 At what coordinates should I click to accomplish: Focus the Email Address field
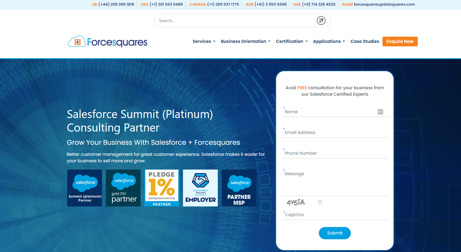tap(335, 133)
